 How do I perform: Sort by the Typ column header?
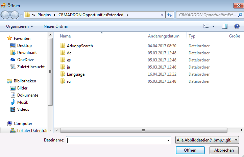click(192, 36)
